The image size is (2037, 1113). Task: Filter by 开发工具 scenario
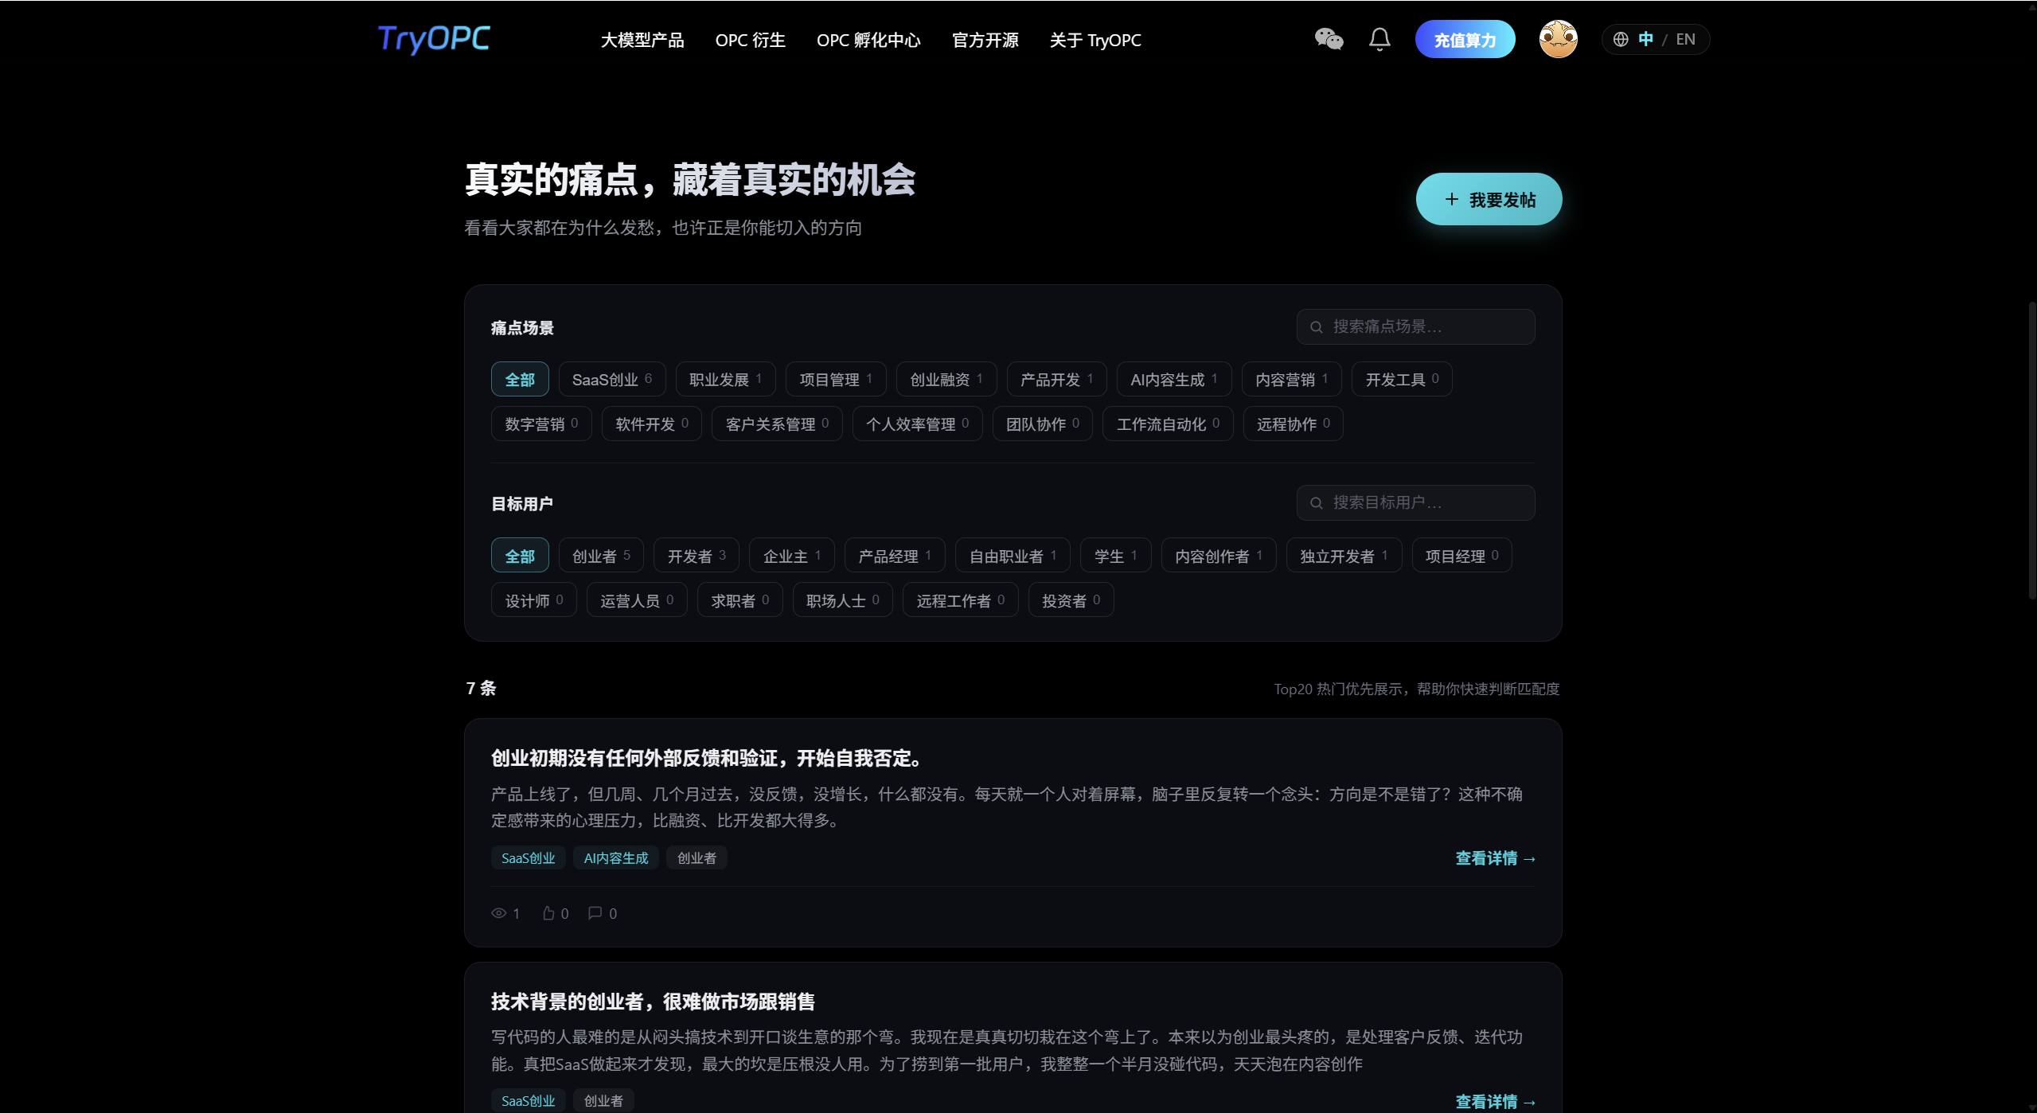[1402, 379]
